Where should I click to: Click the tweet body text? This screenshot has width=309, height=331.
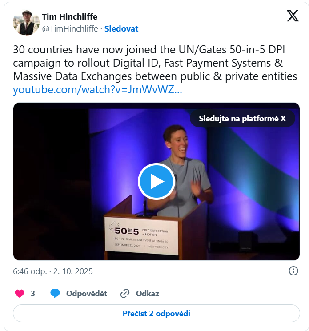pos(155,63)
